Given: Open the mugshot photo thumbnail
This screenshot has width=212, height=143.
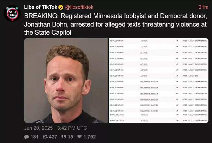Looking at the screenshot, I should tap(66, 81).
